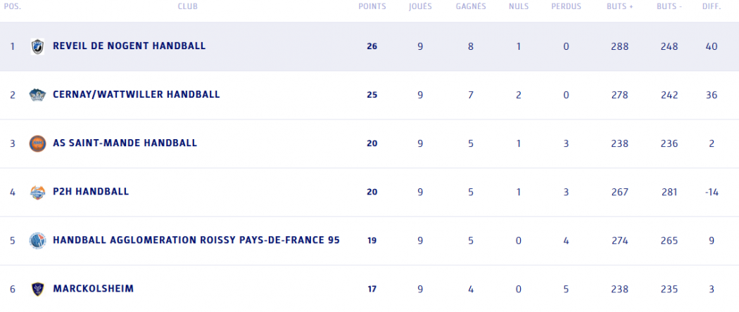Click the CLUB column header

[x=187, y=7]
